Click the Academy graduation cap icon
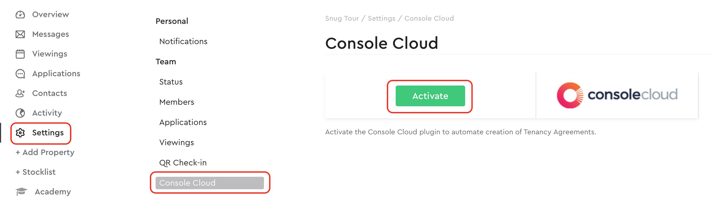This screenshot has width=712, height=211. pyautogui.click(x=21, y=191)
